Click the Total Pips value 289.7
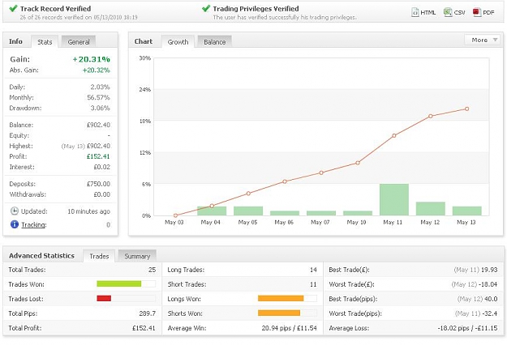The height and width of the screenshot is (345, 507). click(x=147, y=313)
